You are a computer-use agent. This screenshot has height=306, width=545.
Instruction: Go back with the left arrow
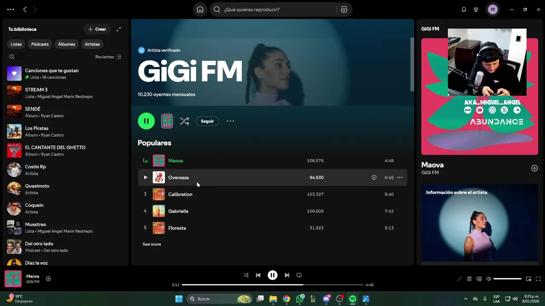[25, 9]
